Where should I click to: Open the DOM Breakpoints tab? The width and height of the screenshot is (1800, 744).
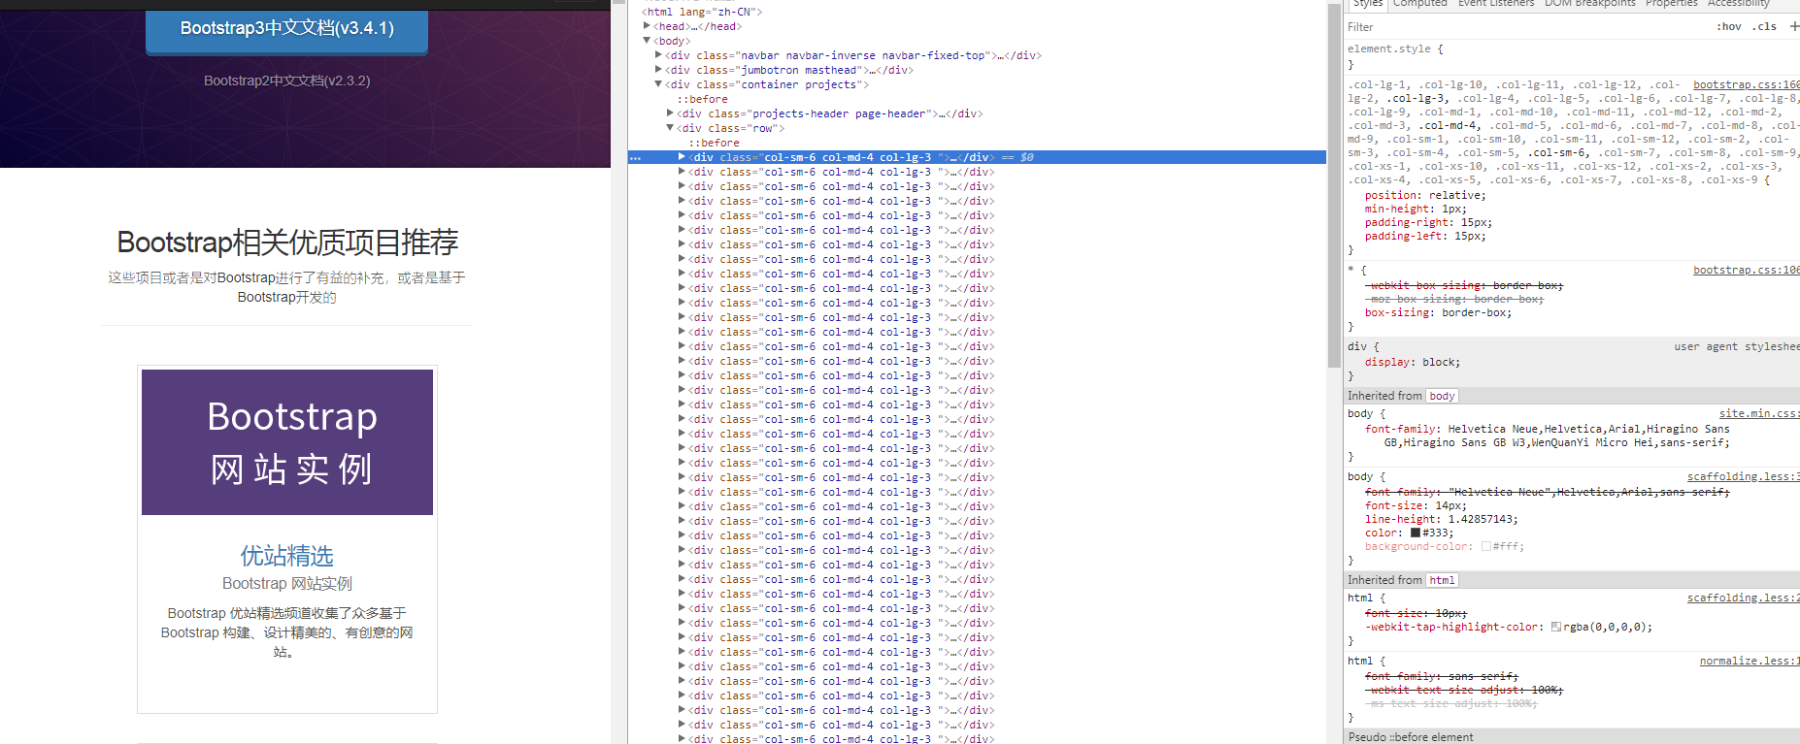pos(1590,4)
